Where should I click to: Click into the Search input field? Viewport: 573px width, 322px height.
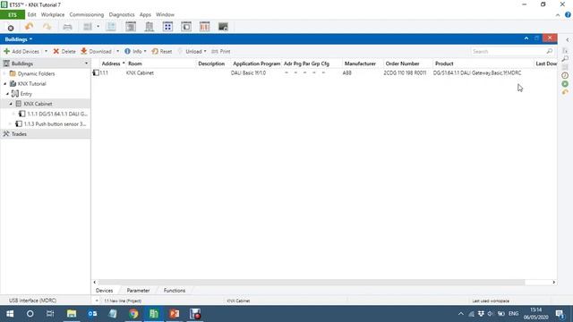tap(508, 52)
